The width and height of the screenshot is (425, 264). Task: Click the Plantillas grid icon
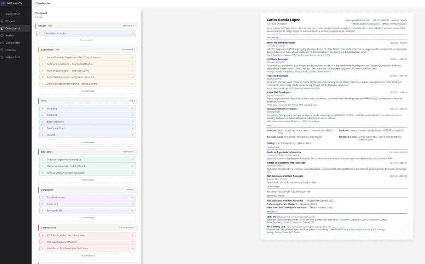2,50
